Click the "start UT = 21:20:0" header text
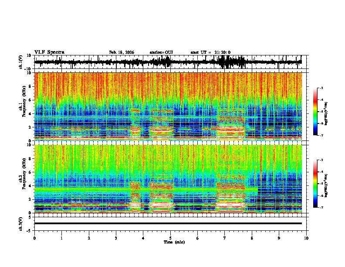The height and width of the screenshot is (267, 345). (210, 52)
